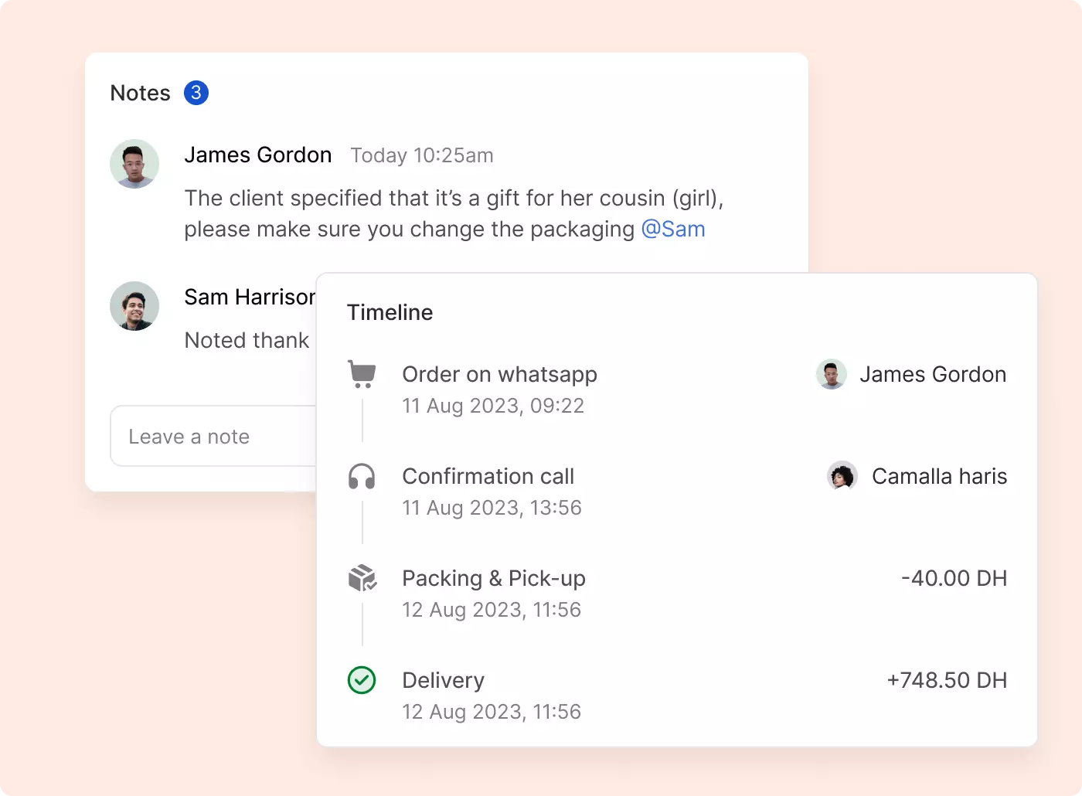1082x796 pixels.
Task: Click the @Sam mention link
Action: (x=673, y=230)
